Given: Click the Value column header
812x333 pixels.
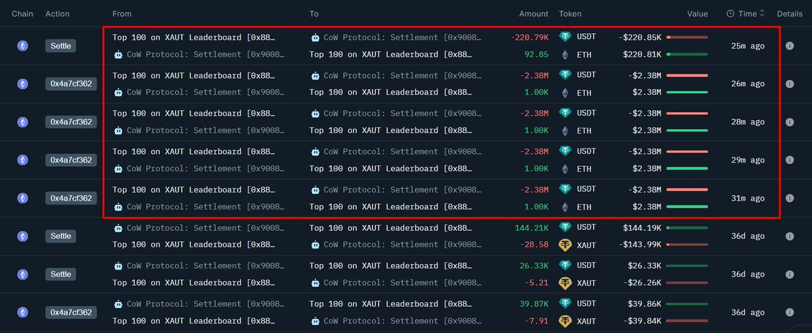Looking at the screenshot, I should coord(697,14).
